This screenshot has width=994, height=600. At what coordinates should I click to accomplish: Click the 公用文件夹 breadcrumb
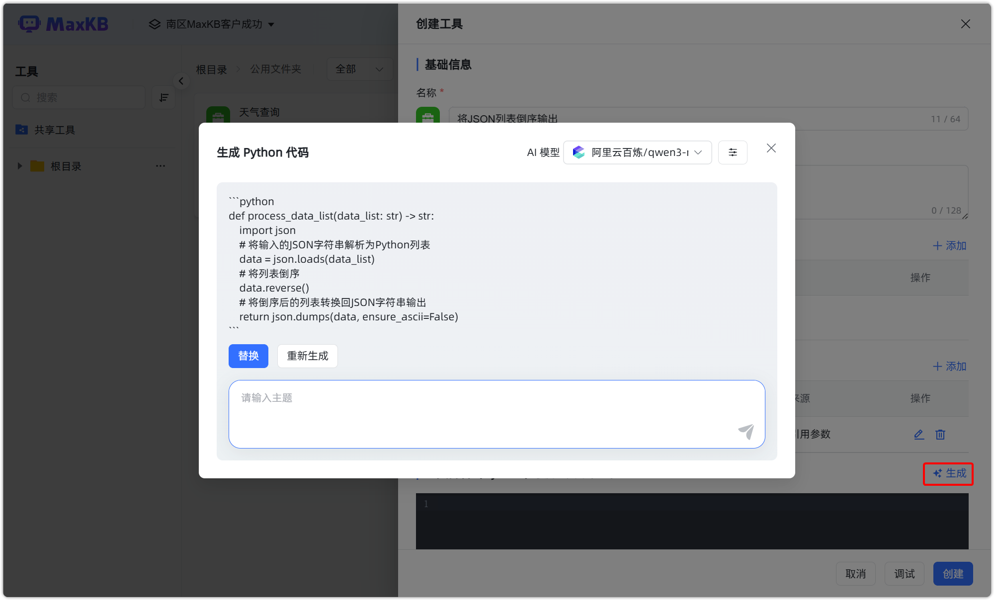click(275, 69)
